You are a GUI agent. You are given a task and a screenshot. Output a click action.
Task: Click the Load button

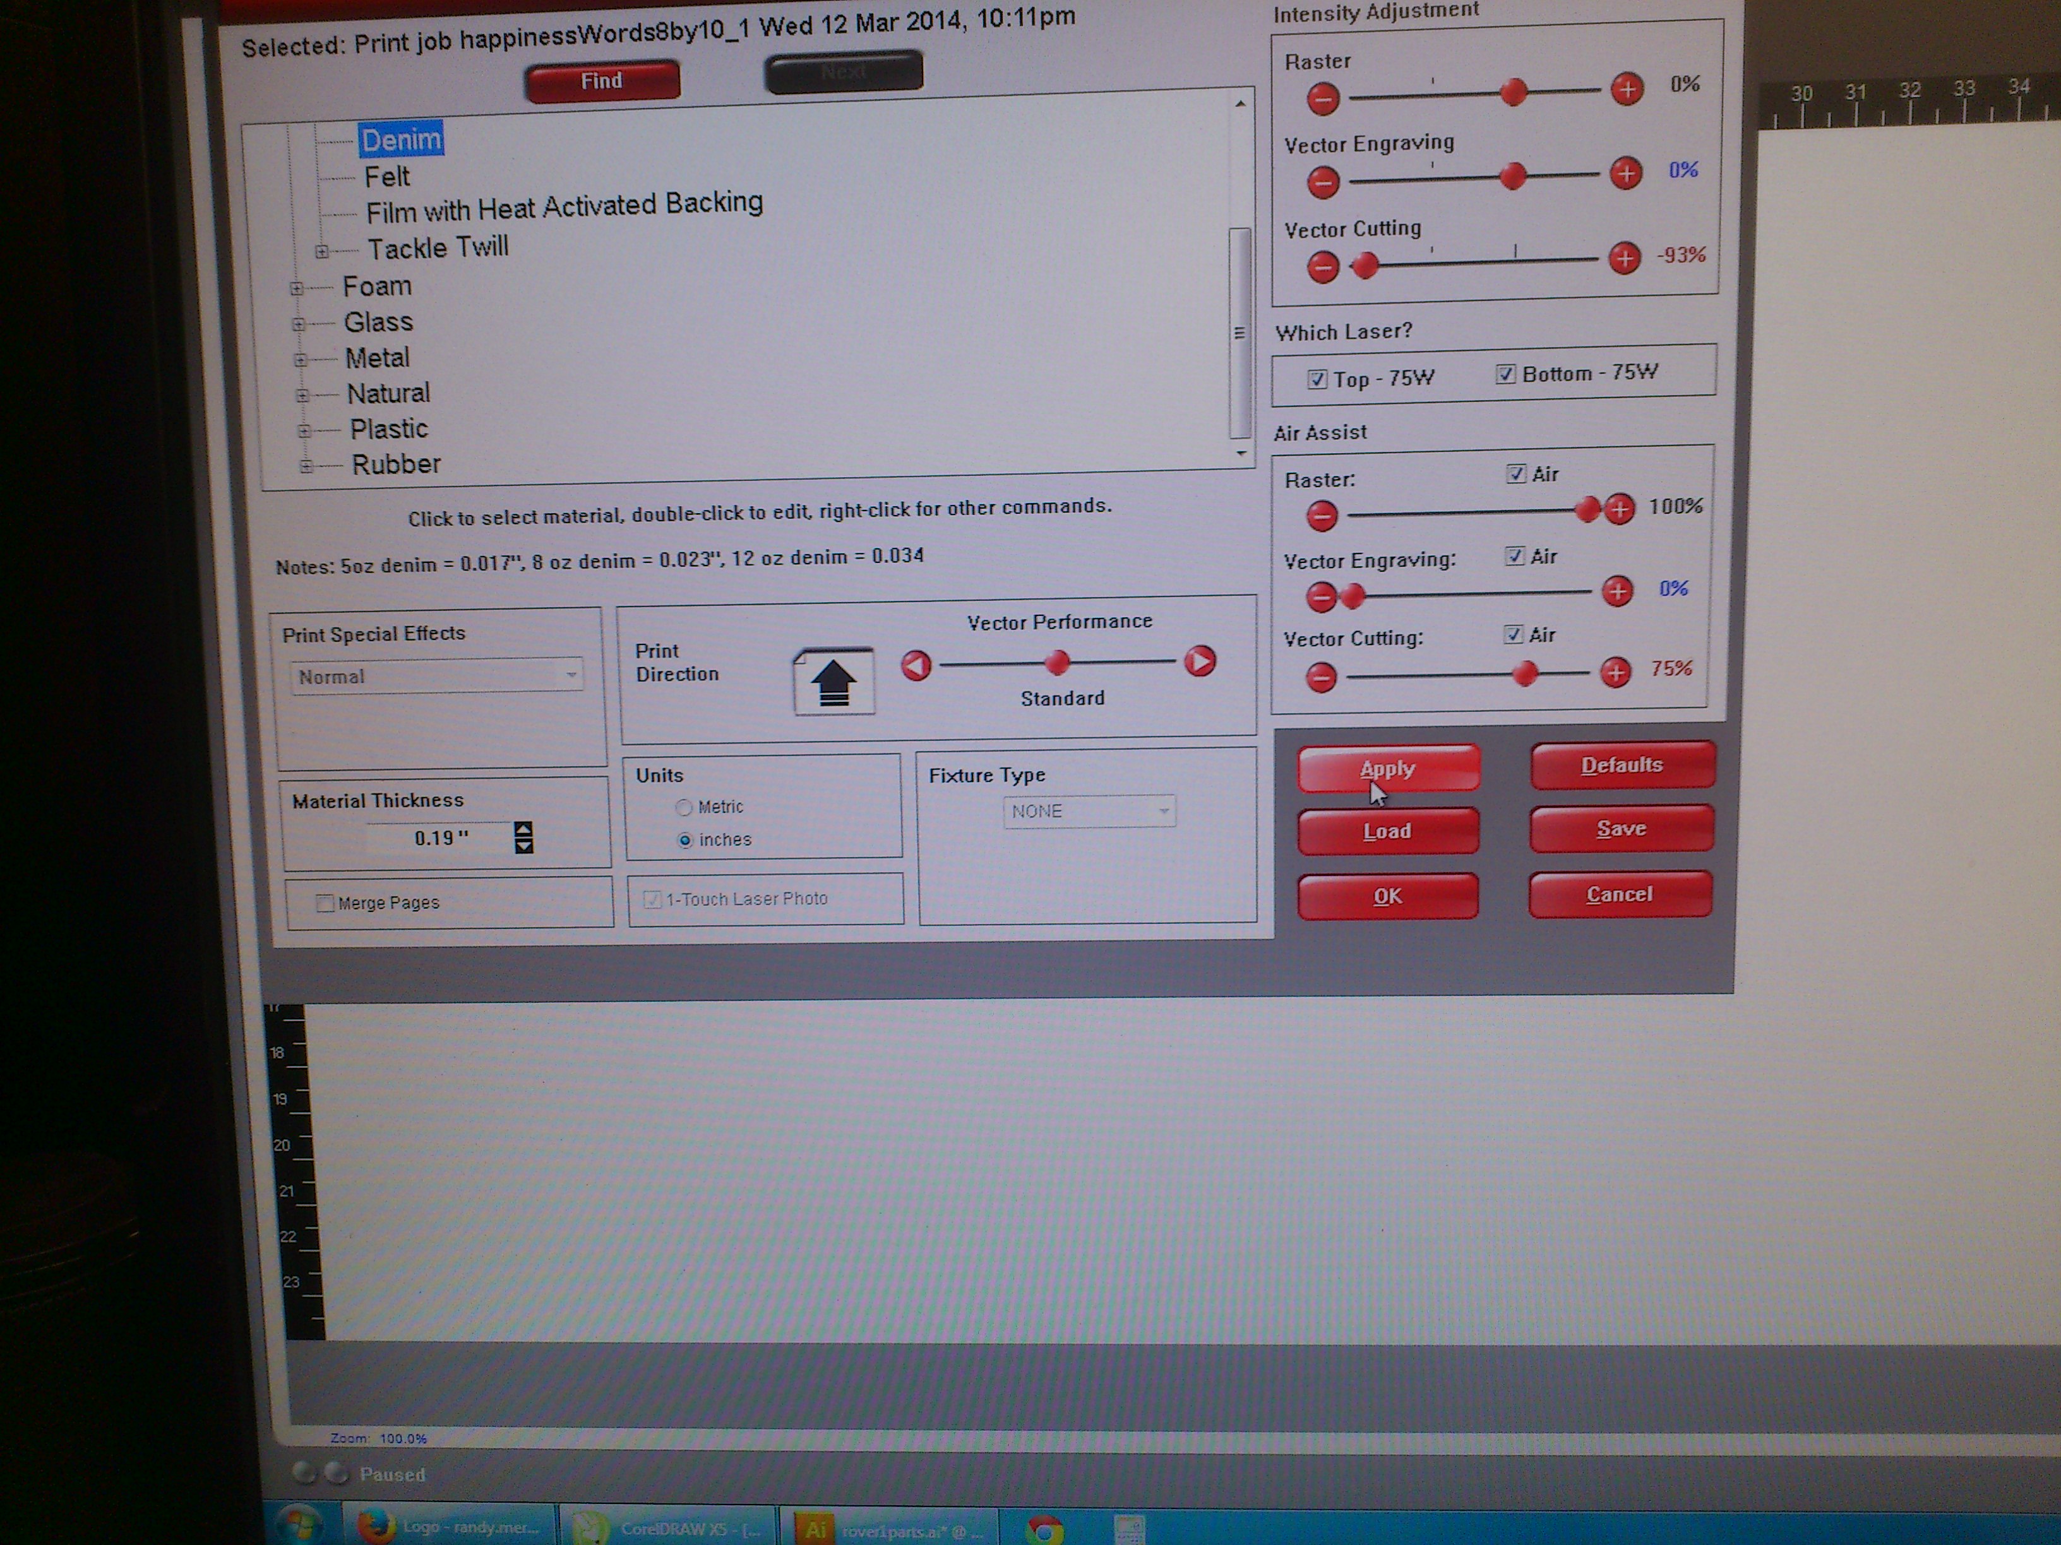(x=1387, y=831)
